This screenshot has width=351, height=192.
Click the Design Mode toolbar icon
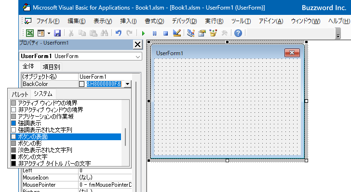[177, 33]
